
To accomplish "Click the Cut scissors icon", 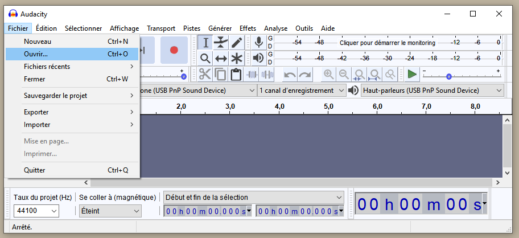I will (205, 74).
